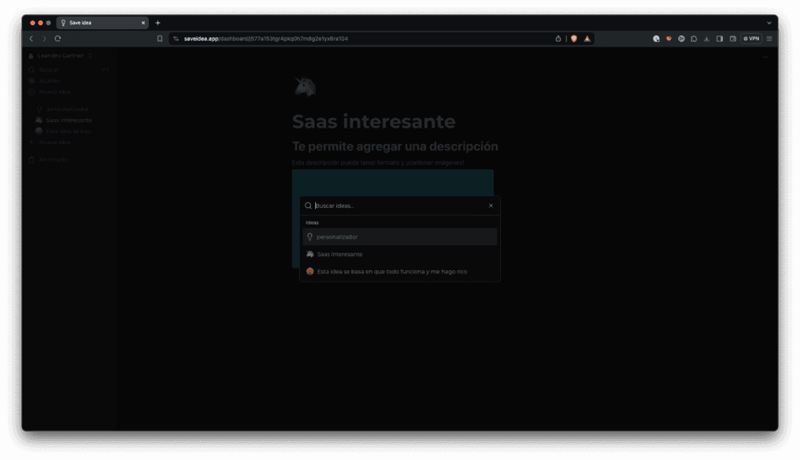Click the magnifying glass inside the search dialog
Viewport: 800px width, 460px height.
click(307, 205)
